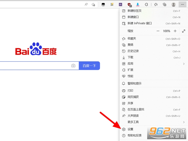Click the blue download extension icon
This screenshot has width=188, height=141.
tap(138, 5)
